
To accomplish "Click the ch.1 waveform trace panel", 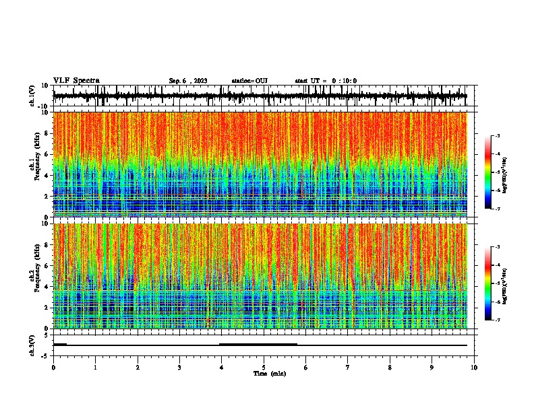I will 264,96.
